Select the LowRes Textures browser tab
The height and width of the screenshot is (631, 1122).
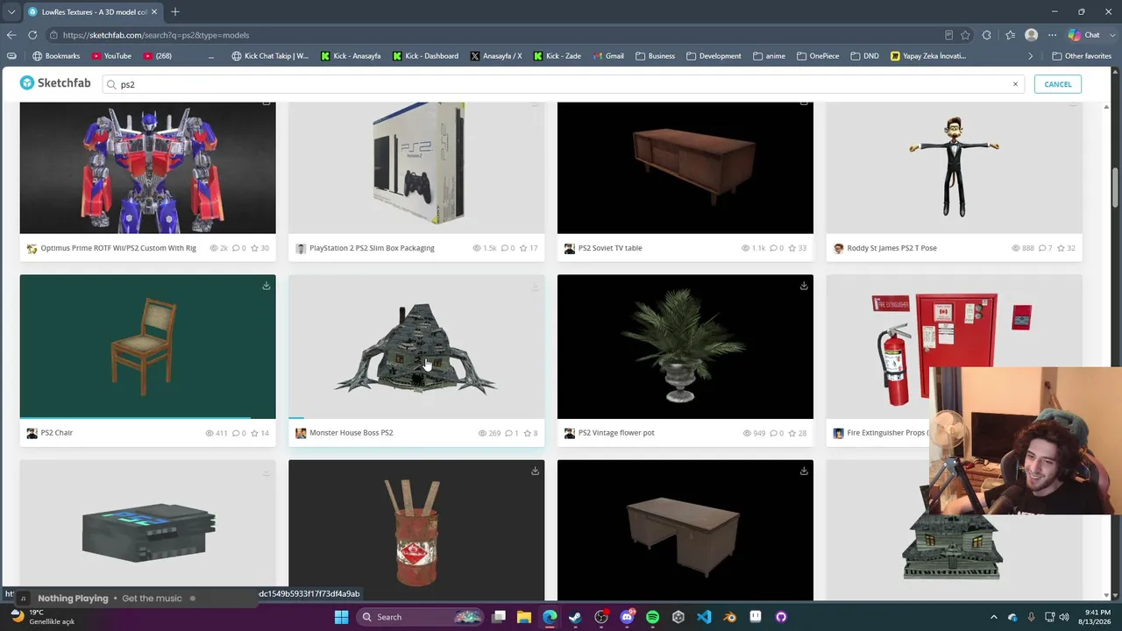92,12
